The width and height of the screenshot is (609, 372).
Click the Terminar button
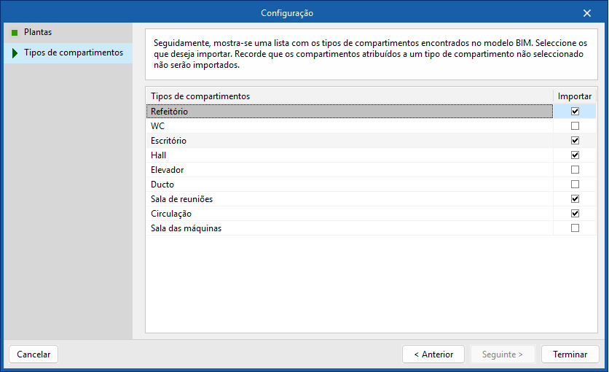[570, 354]
